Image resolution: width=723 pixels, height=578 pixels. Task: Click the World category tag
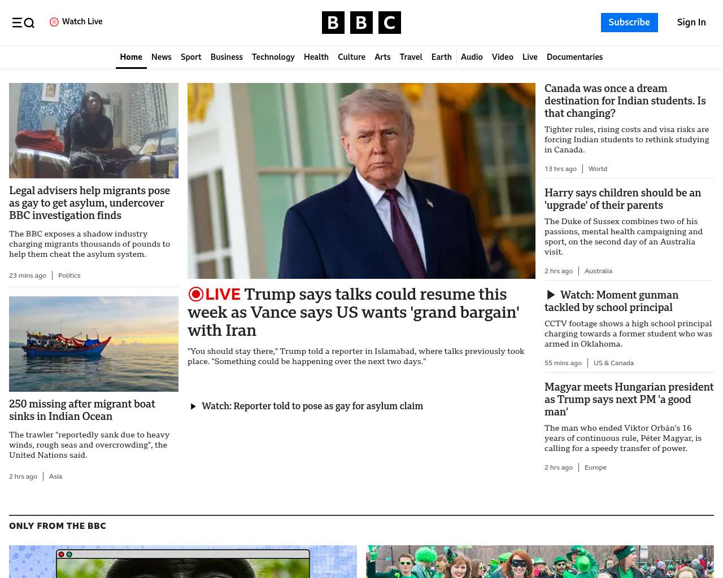point(598,169)
